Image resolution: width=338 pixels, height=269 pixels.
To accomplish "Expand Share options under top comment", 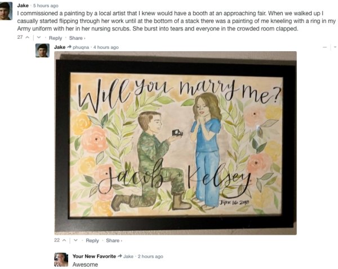I will tap(77, 38).
